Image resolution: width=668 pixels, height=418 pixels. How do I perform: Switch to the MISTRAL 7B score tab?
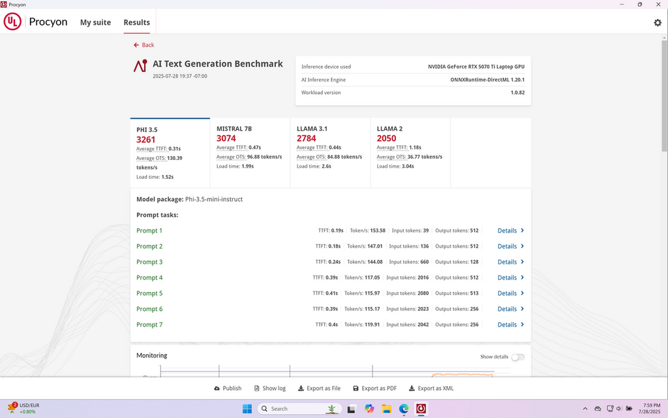pyautogui.click(x=250, y=153)
